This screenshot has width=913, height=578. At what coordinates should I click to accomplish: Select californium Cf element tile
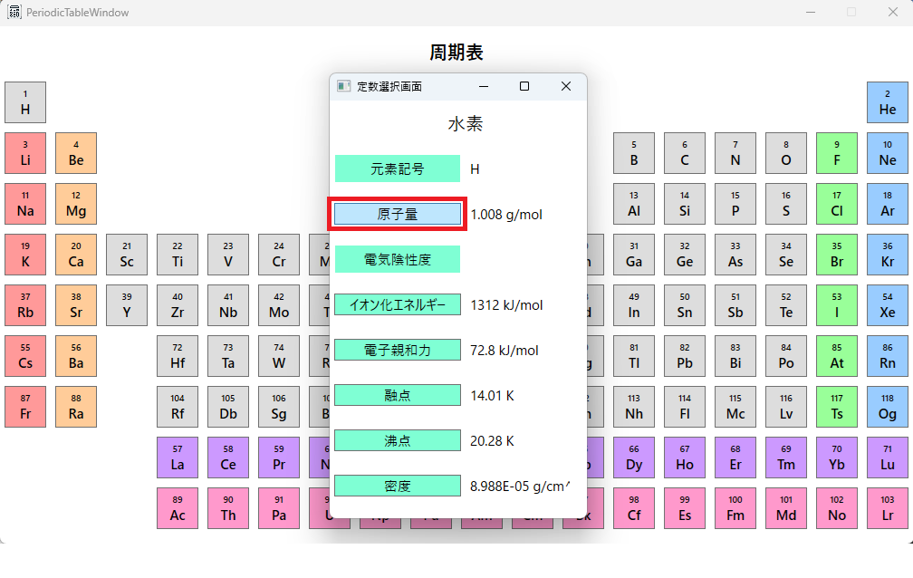[633, 508]
